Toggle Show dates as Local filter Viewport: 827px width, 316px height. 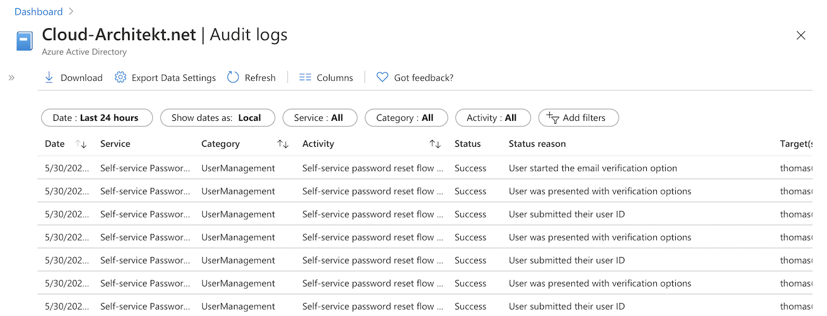pyautogui.click(x=218, y=118)
